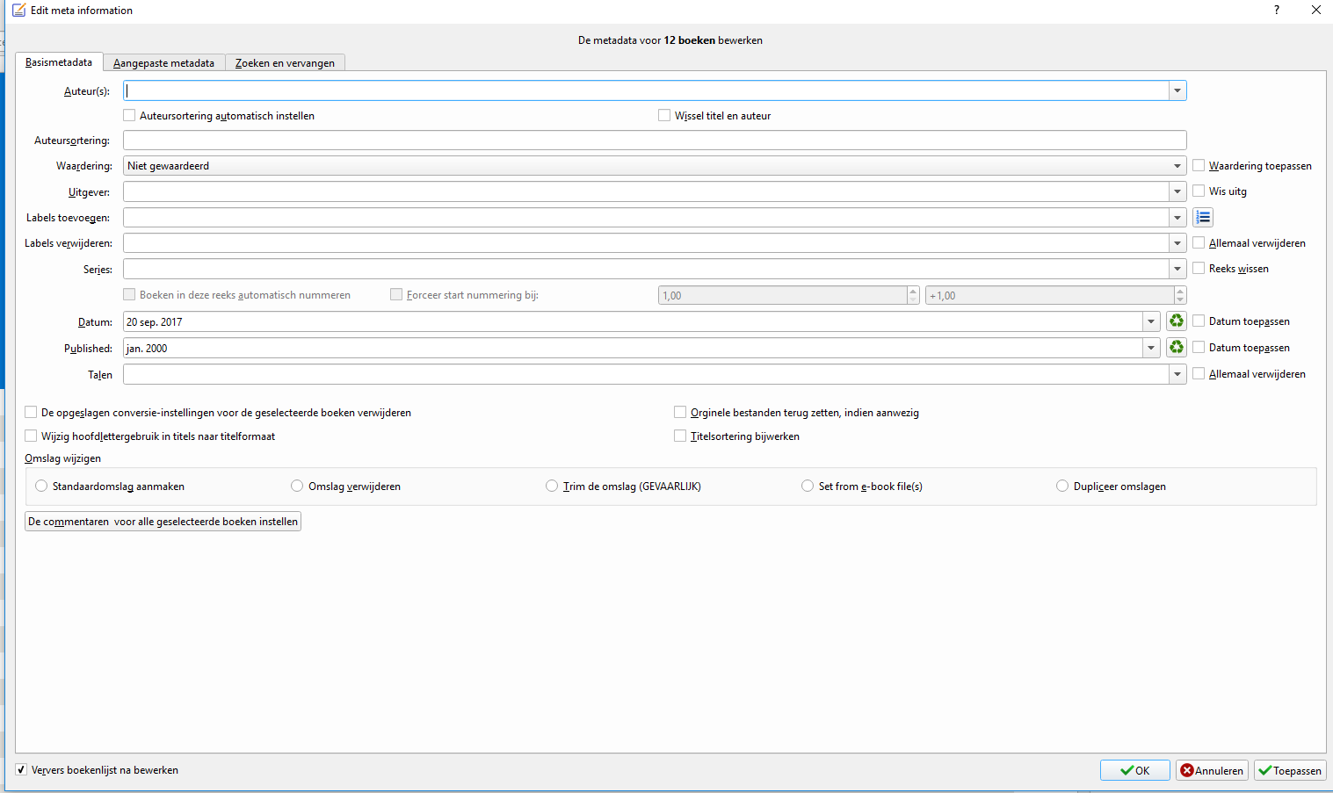Click green recycle icon in the Datum row

(1177, 321)
